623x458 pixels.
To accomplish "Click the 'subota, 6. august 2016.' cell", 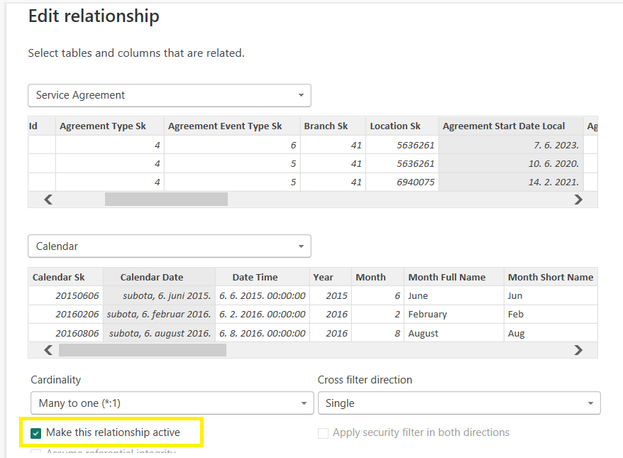I will (x=159, y=333).
